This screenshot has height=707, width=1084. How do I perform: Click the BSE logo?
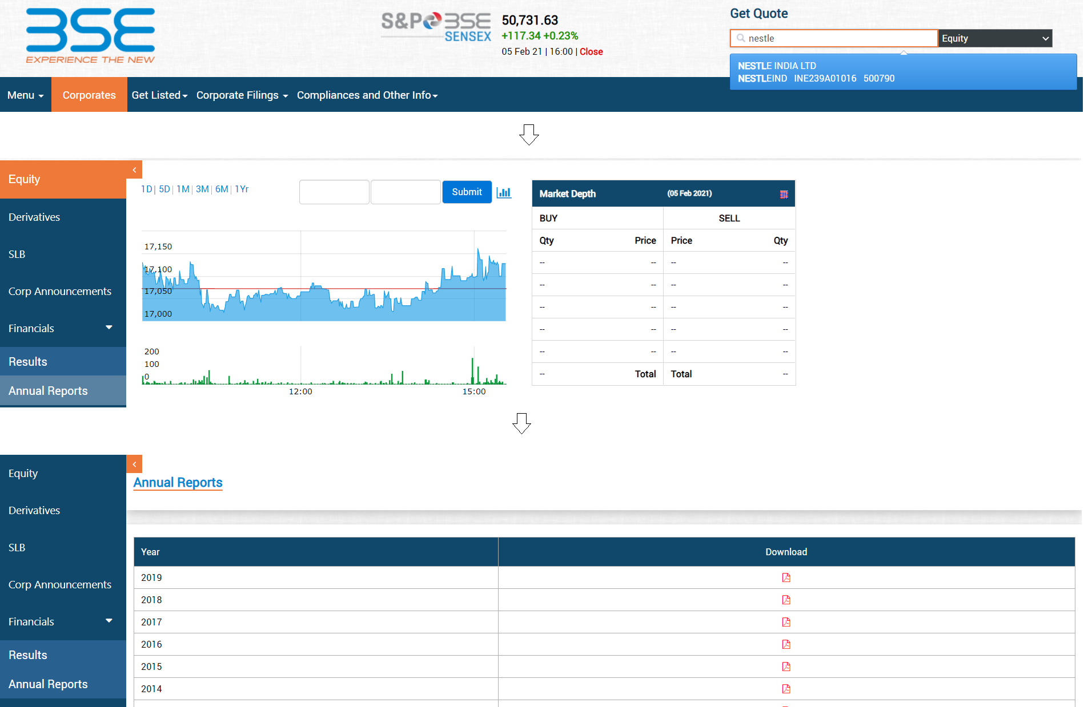[90, 36]
